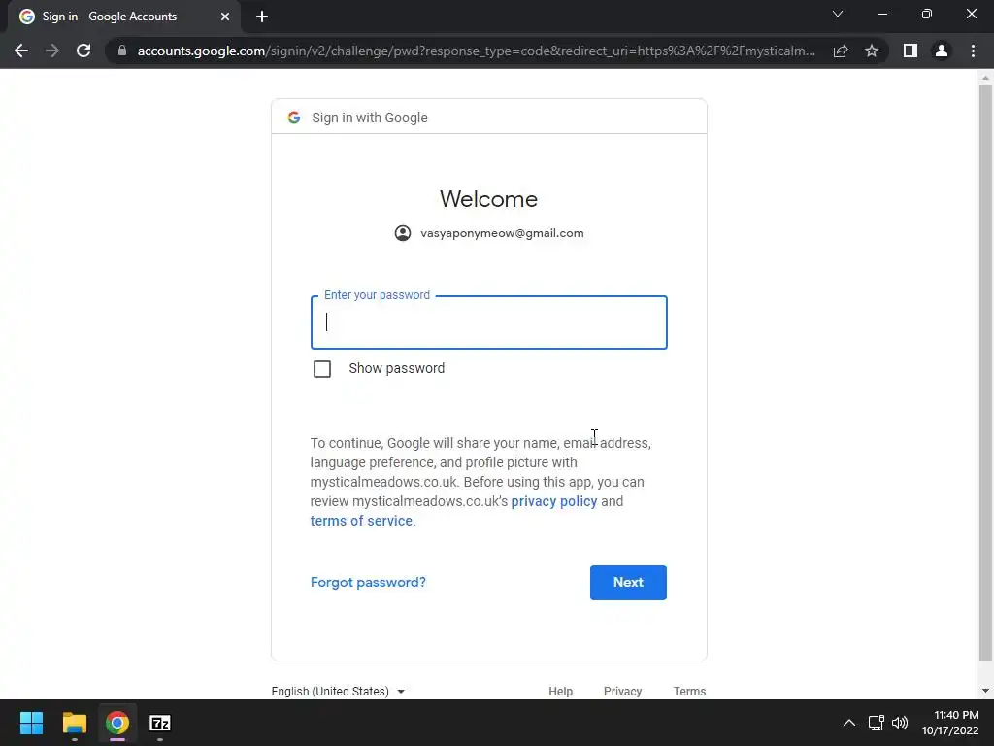Click the forward navigation arrow
Image resolution: width=994 pixels, height=746 pixels.
52,51
